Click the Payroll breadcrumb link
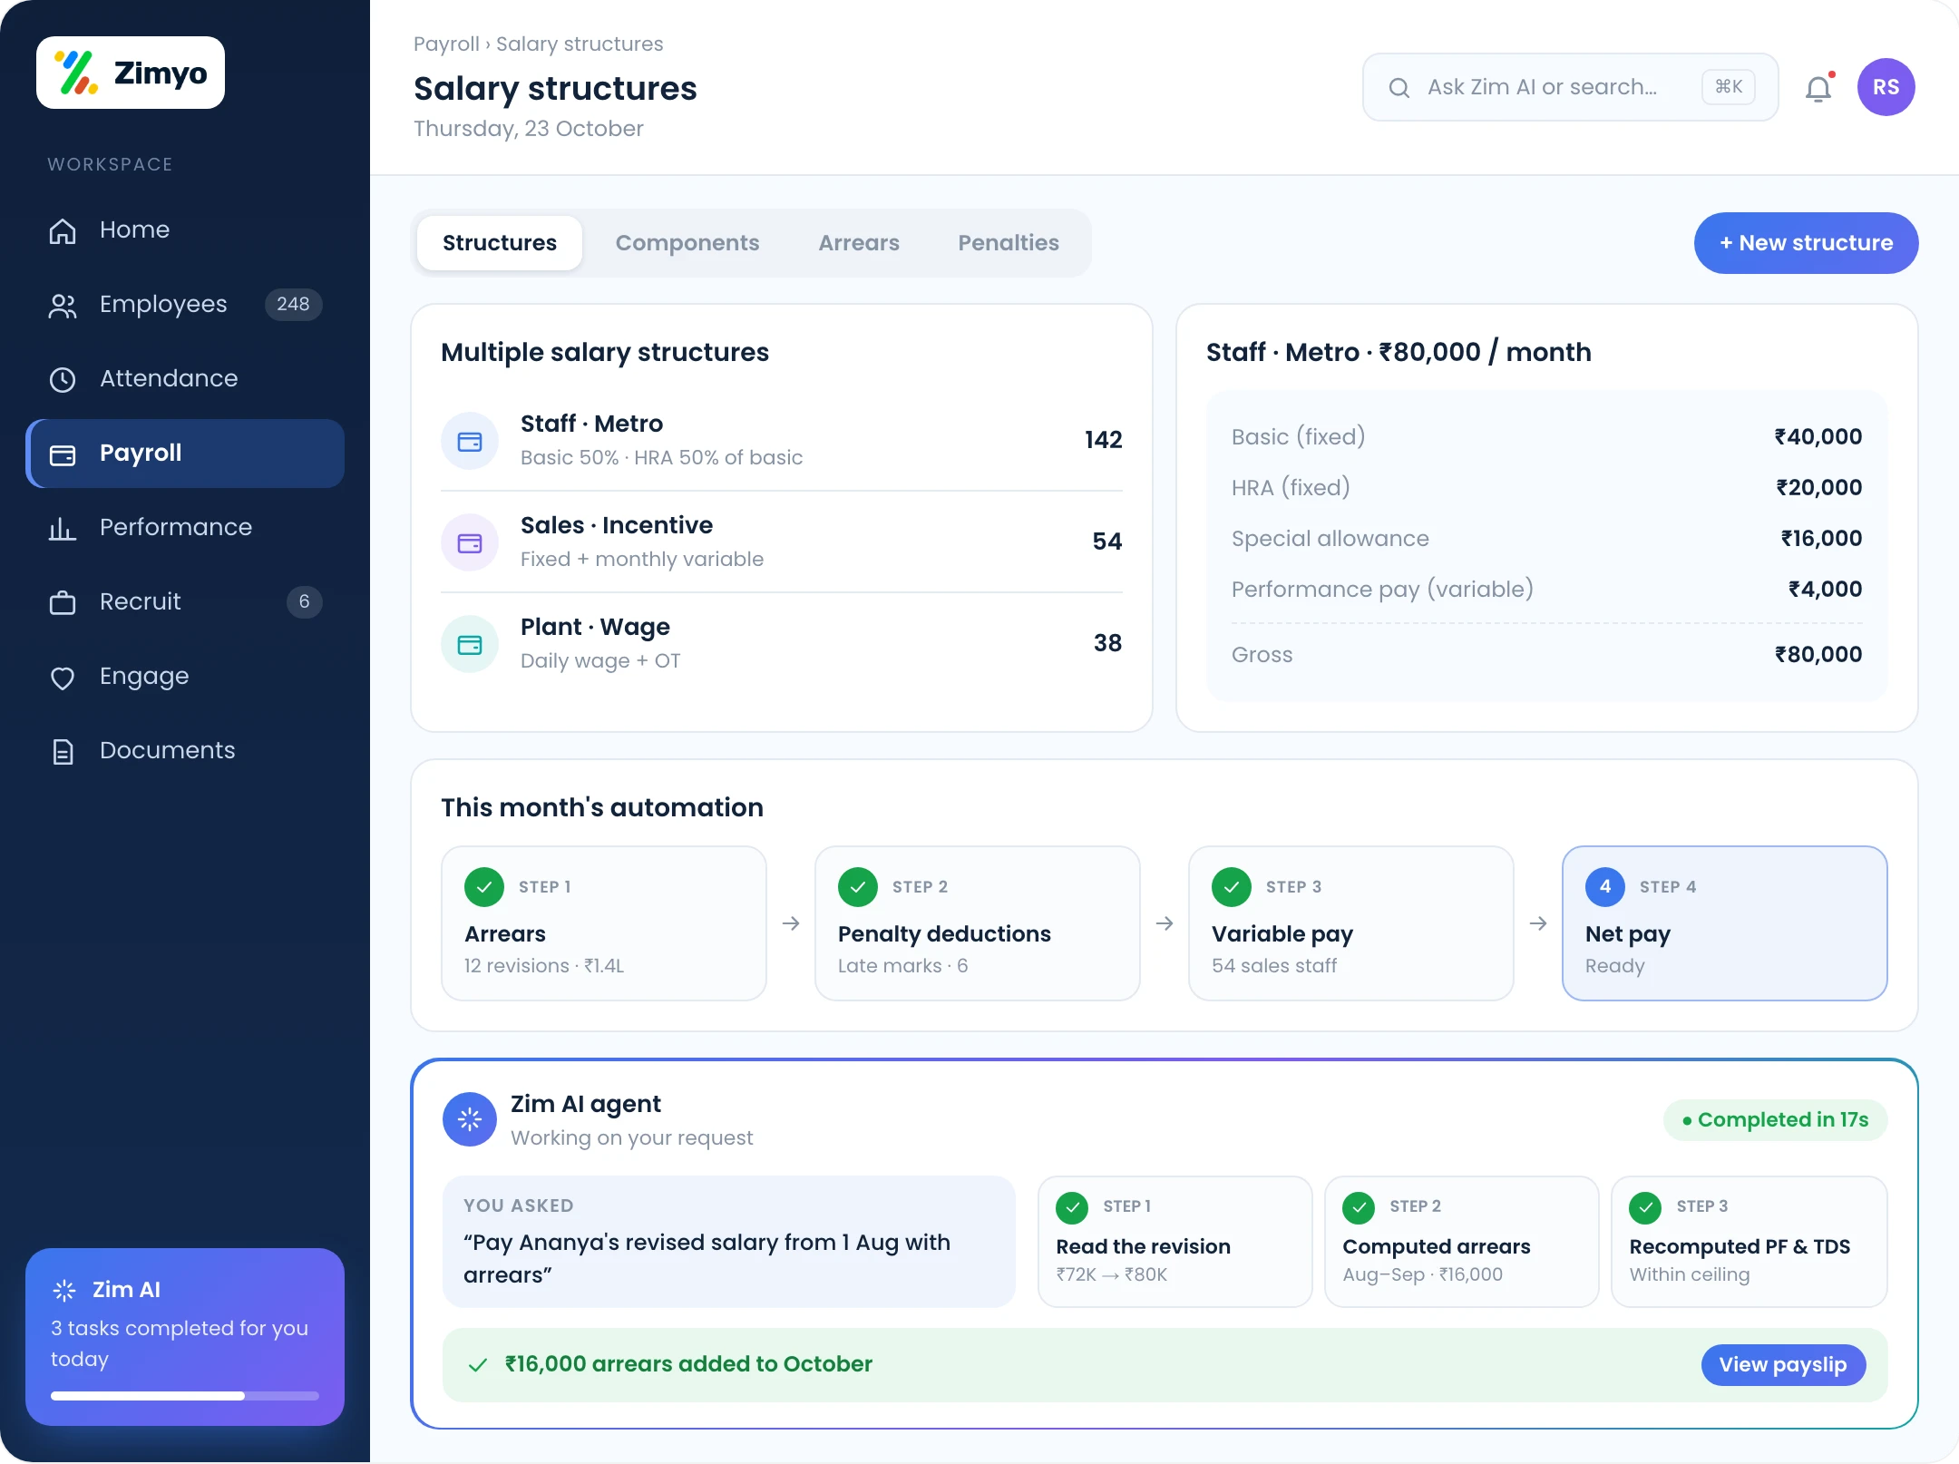1959x1464 pixels. [x=446, y=44]
